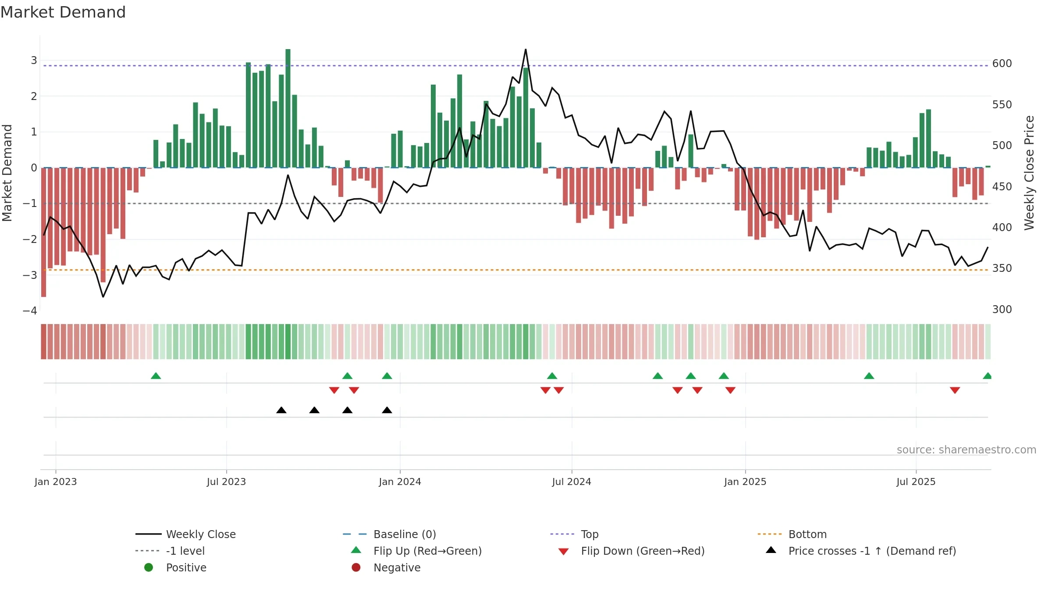Click the Jan 2024 x-axis label

pos(400,482)
